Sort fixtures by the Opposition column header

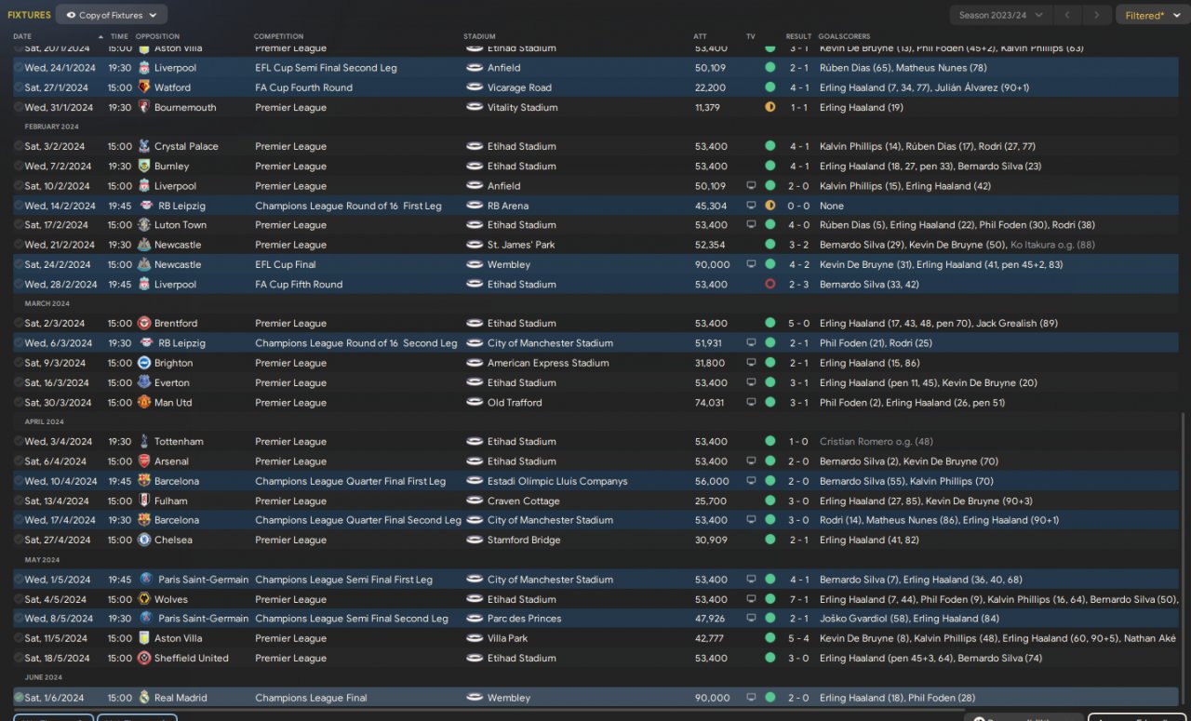(156, 36)
